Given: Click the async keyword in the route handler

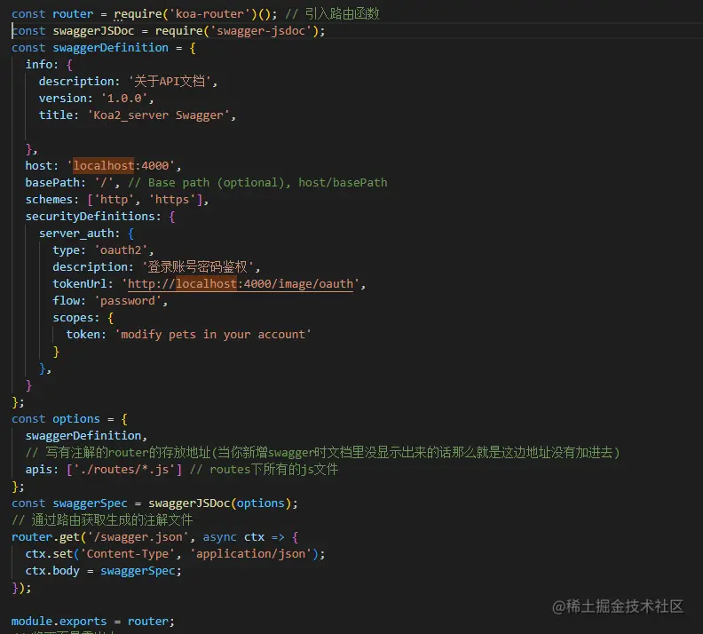Looking at the screenshot, I should point(220,537).
